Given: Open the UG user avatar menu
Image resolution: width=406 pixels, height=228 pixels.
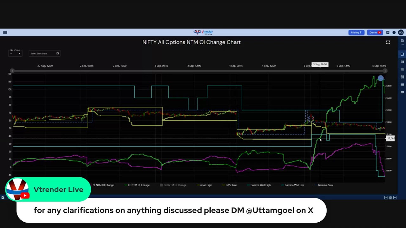Looking at the screenshot, I should point(401,32).
